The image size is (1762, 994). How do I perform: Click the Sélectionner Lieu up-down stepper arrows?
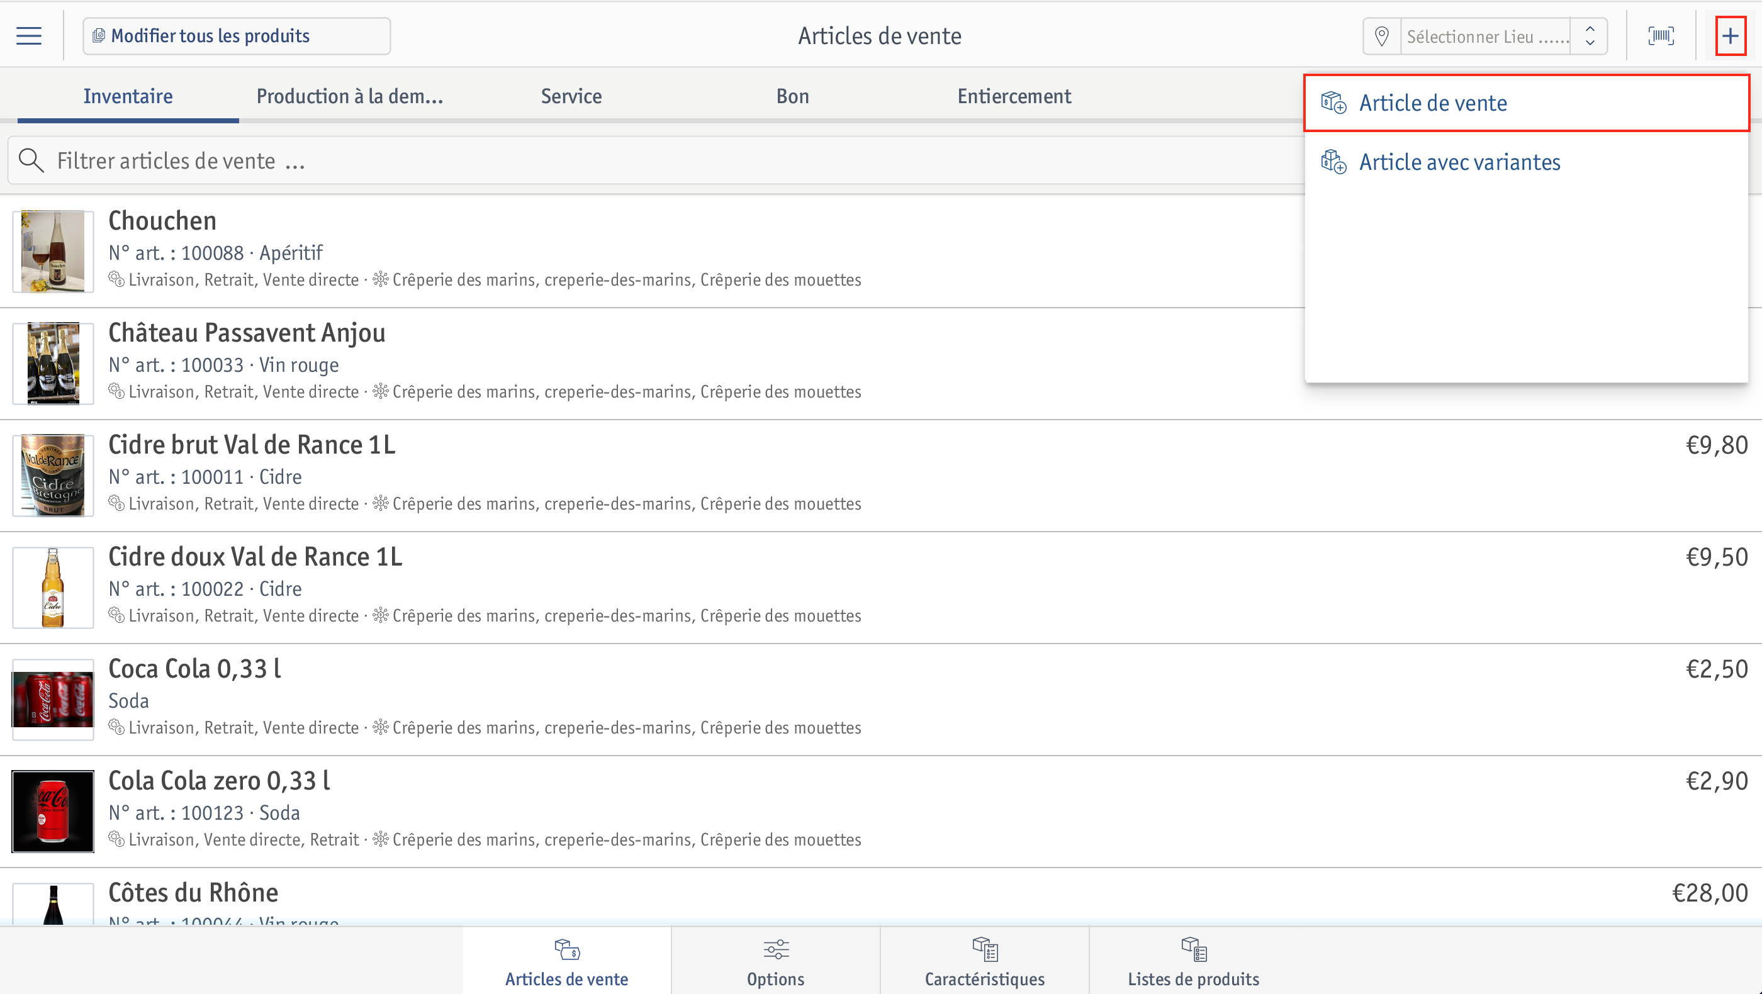point(1590,36)
